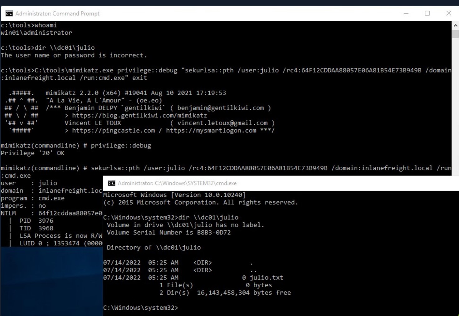Click the scrollbar up arrow in Command Prompt
Viewport: 459px width, 316px height.
click(x=455, y=25)
